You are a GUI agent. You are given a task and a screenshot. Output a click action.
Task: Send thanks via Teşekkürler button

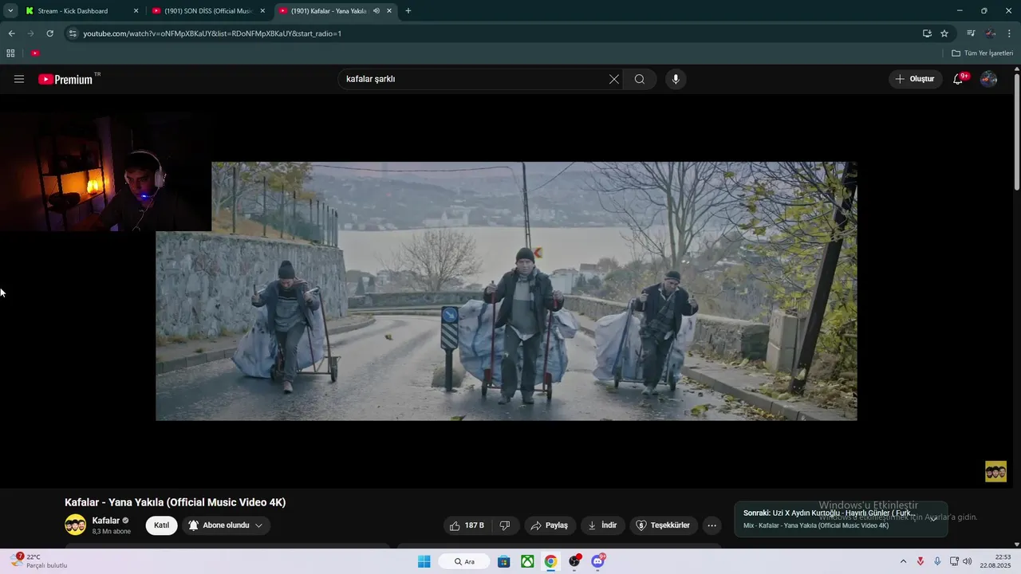coord(664,525)
